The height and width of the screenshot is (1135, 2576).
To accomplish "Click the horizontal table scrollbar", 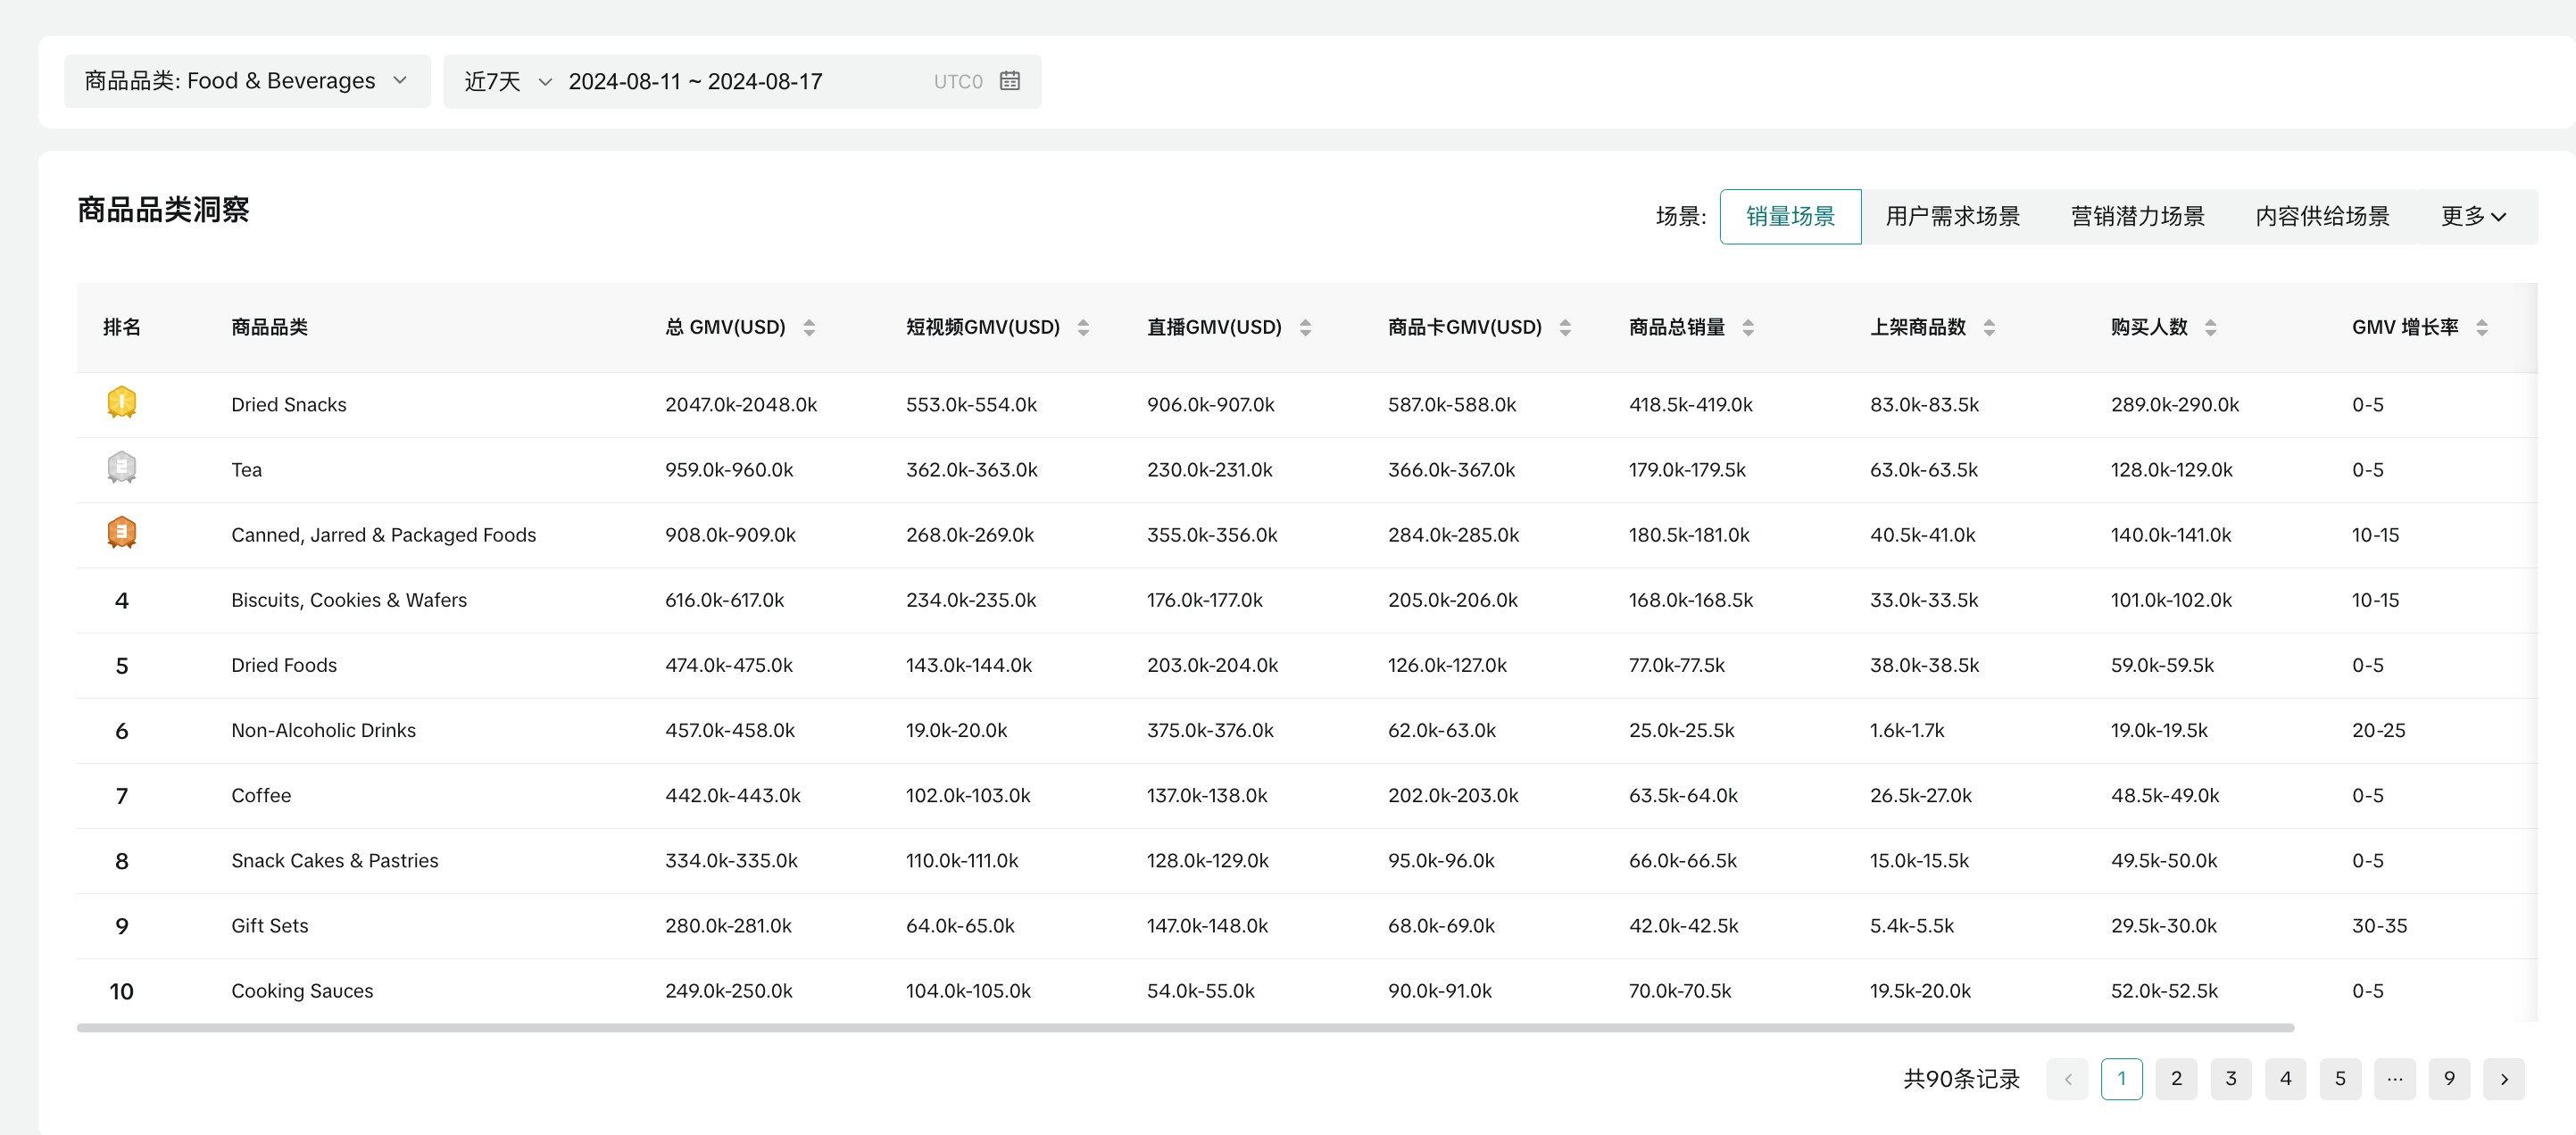I will pyautogui.click(x=1184, y=1027).
